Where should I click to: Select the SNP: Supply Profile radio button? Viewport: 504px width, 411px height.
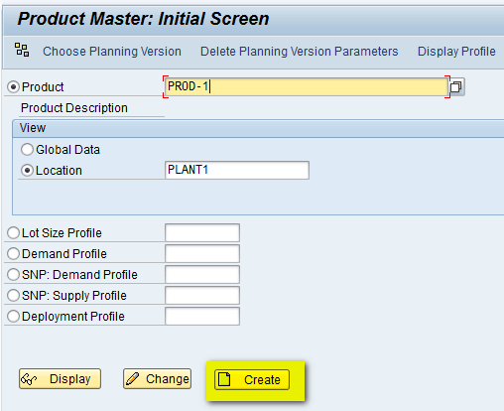click(13, 296)
